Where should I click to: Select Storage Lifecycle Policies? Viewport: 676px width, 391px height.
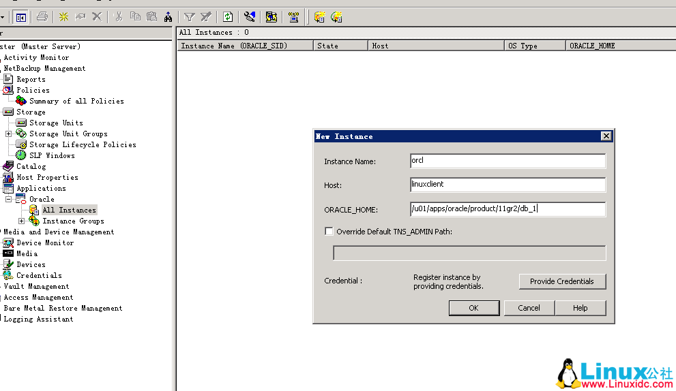[x=83, y=144]
